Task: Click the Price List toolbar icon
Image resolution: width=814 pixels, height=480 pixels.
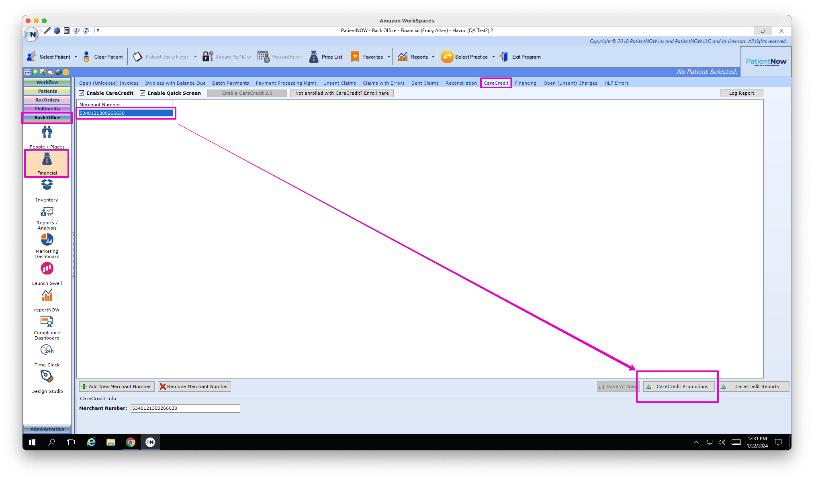Action: click(x=314, y=57)
